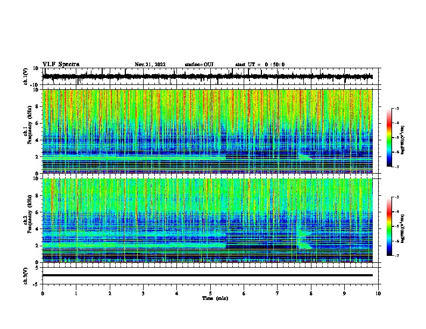426x329 pixels.
Task: Click the time axis tick label "5"
Action: pos(210,294)
